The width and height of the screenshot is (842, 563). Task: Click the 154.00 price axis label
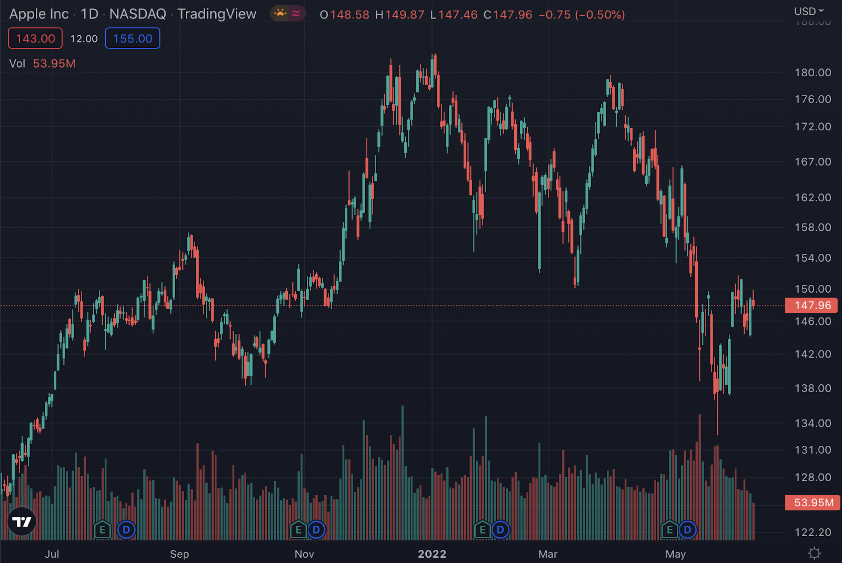(813, 258)
